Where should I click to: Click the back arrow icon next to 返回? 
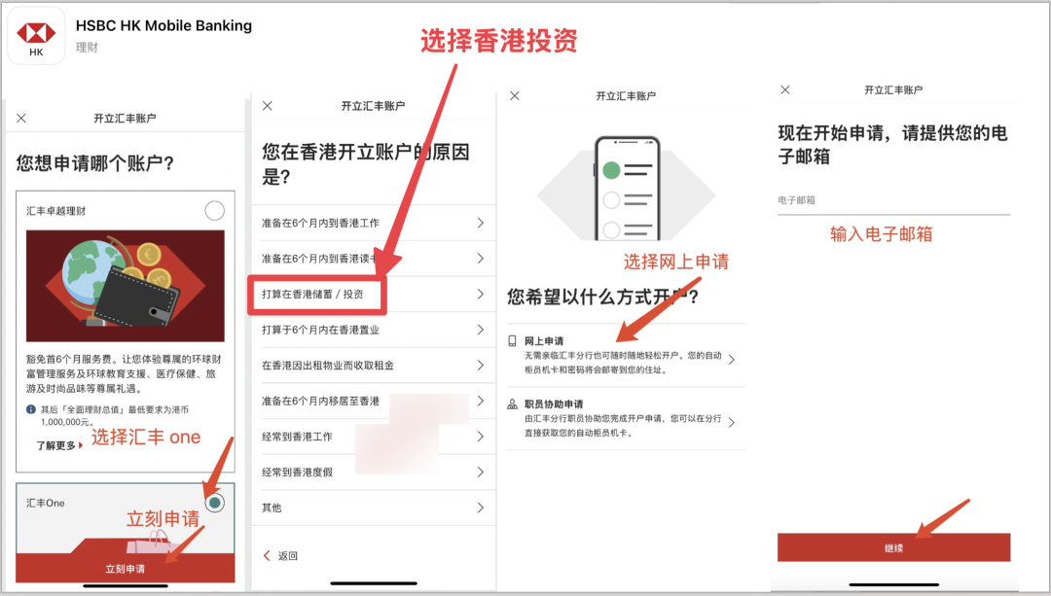point(268,556)
